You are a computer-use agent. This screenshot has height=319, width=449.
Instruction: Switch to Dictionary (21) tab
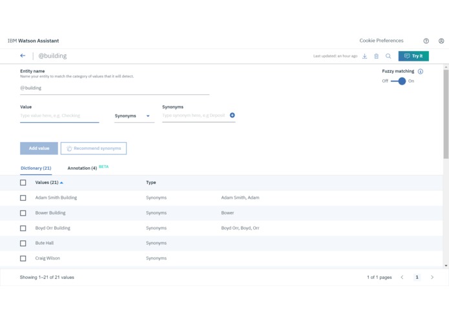coord(36,169)
